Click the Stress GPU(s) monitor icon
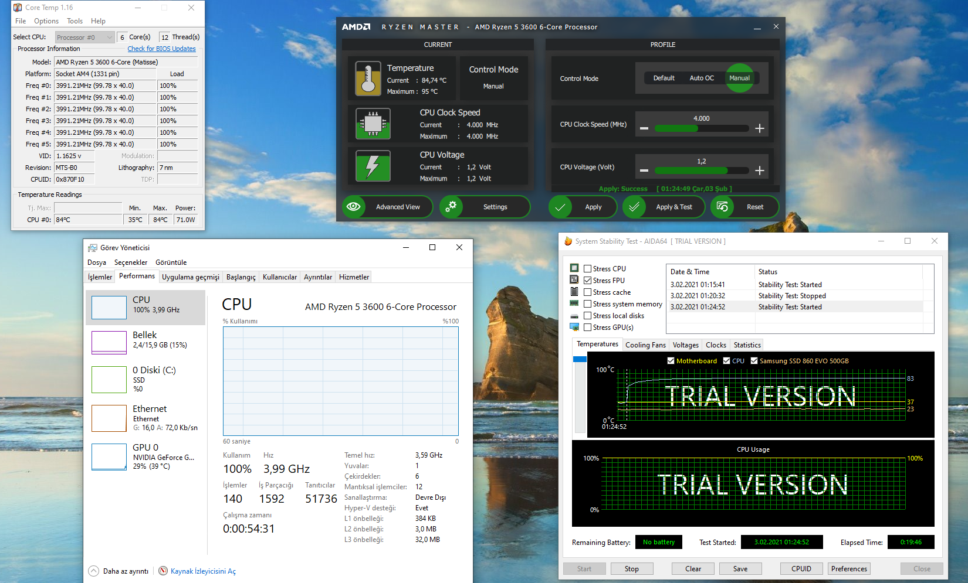This screenshot has height=583, width=968. pos(574,327)
